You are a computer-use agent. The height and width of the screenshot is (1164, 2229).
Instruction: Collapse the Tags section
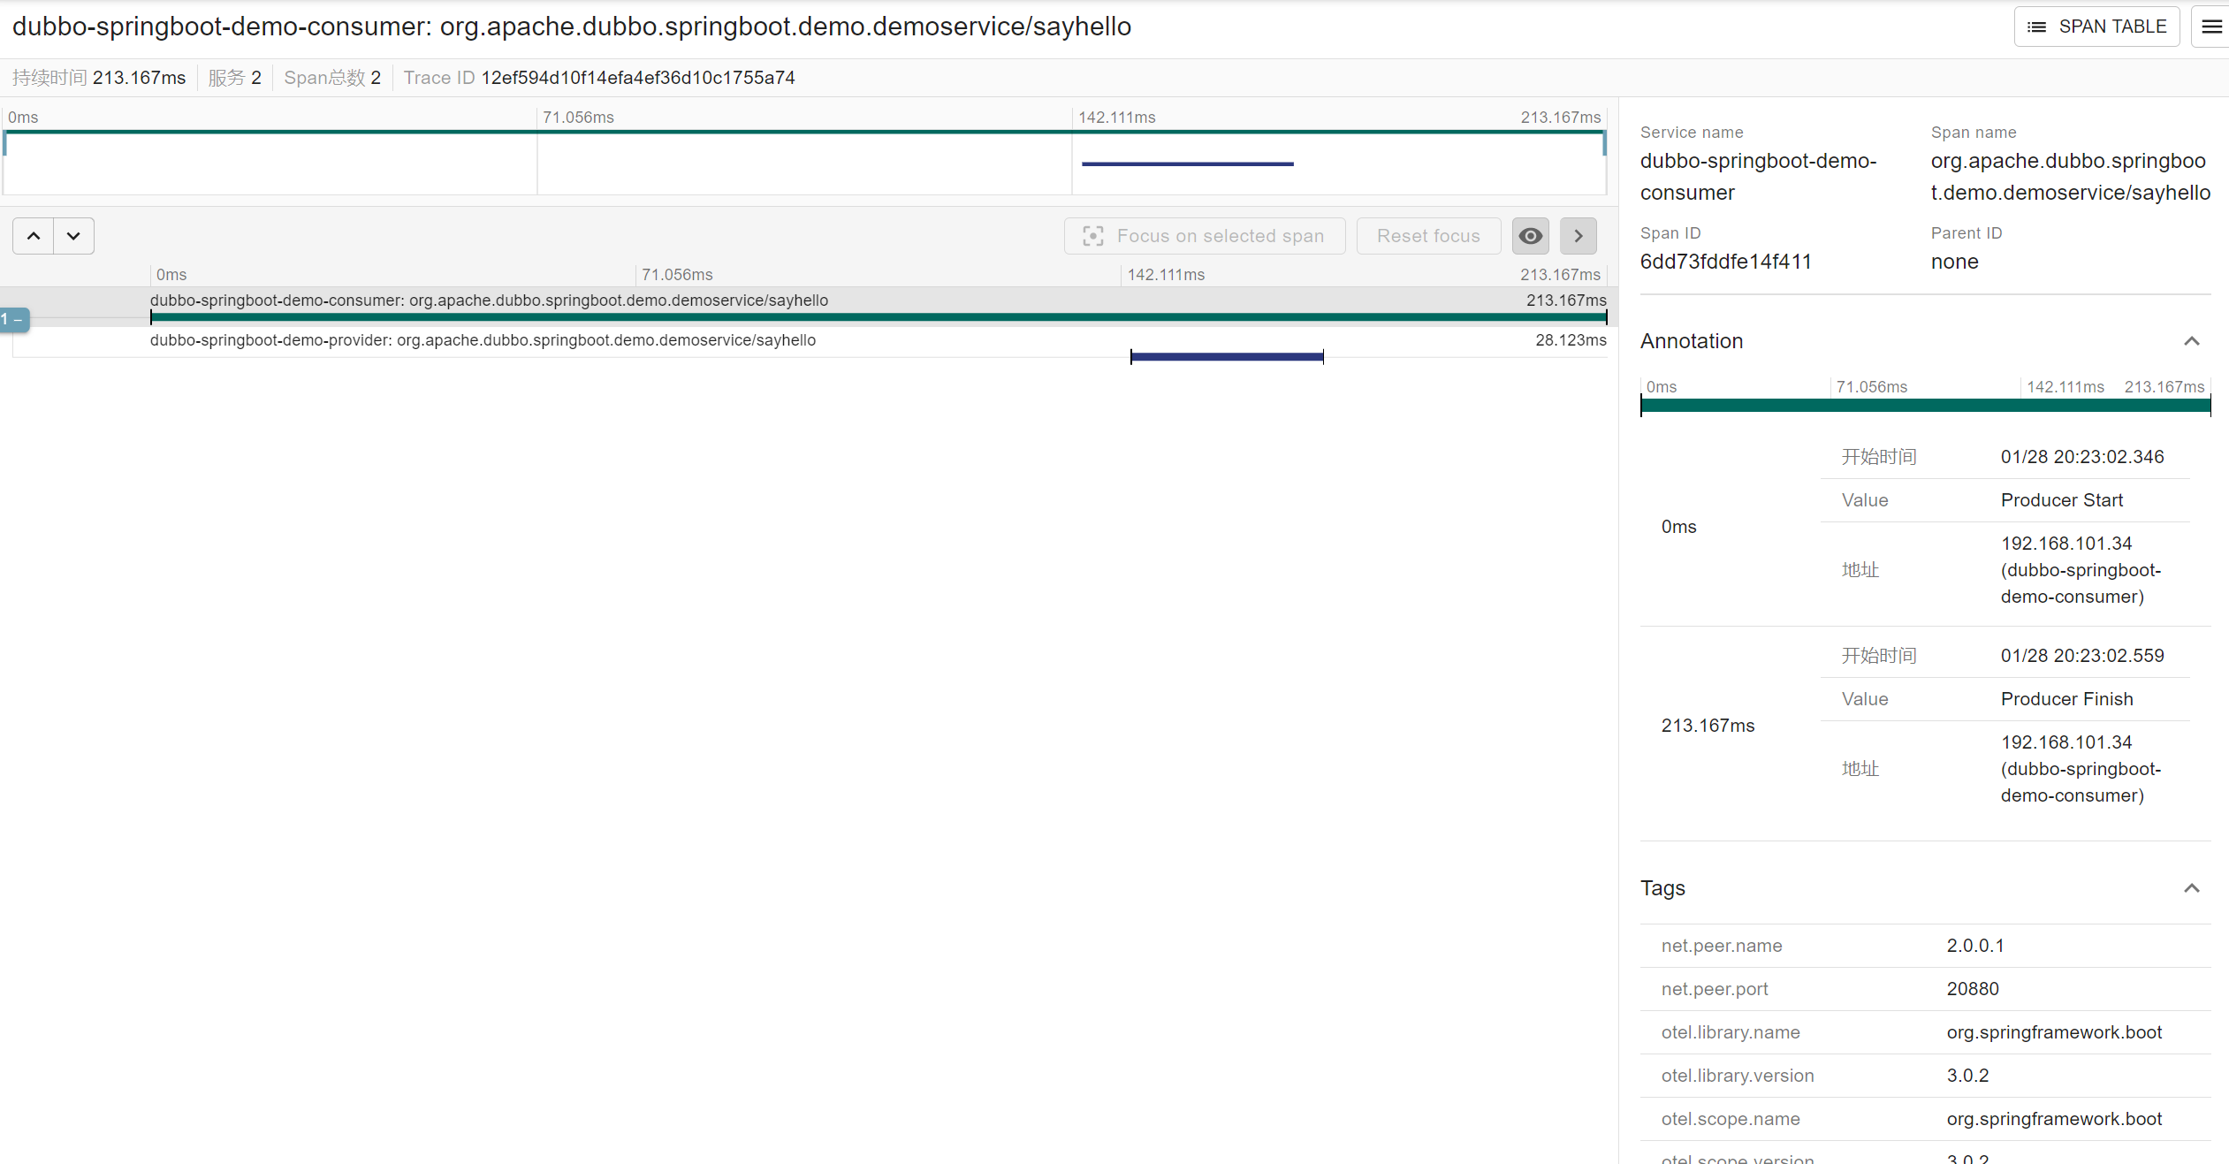click(x=2191, y=888)
